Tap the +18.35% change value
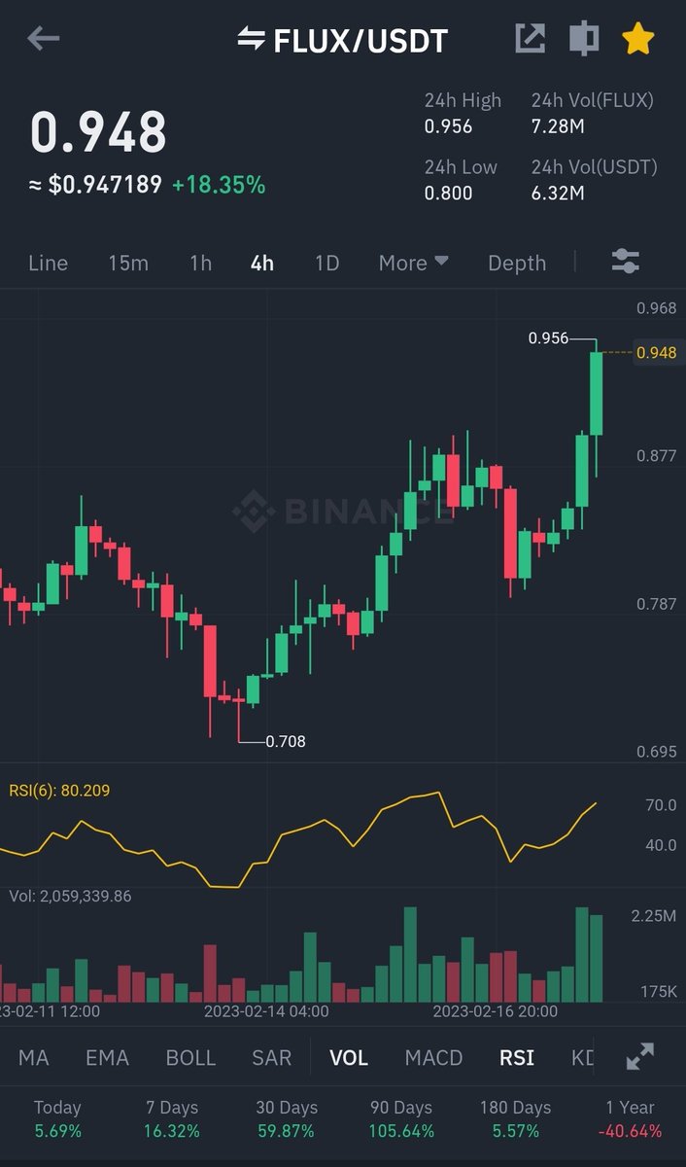Screen dimensions: 686x1167 219,185
